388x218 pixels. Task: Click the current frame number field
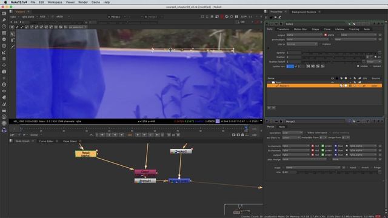click(x=130, y=135)
